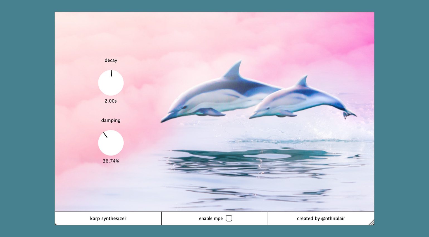Click the 'decay' label
This screenshot has width=429, height=237.
coord(111,60)
